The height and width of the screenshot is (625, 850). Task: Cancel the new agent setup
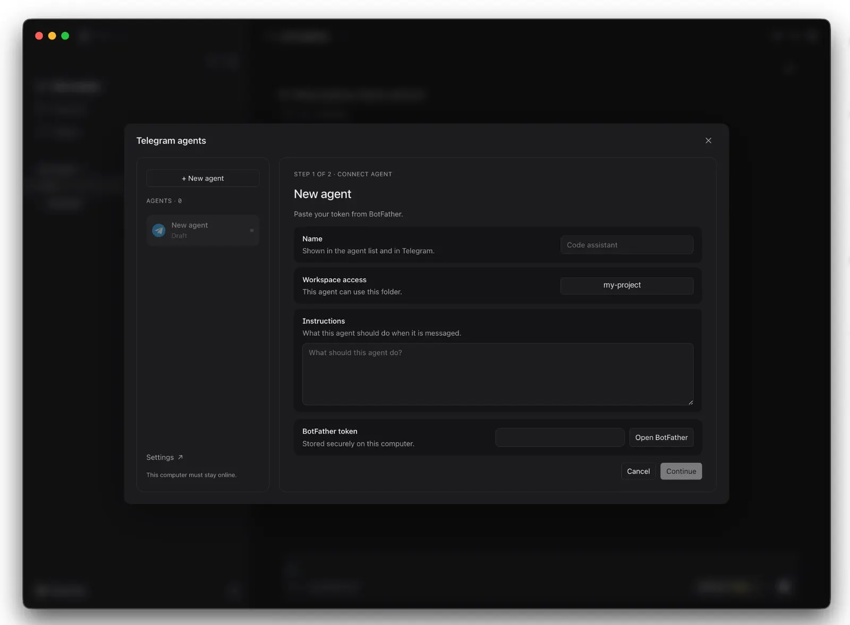pyautogui.click(x=638, y=471)
